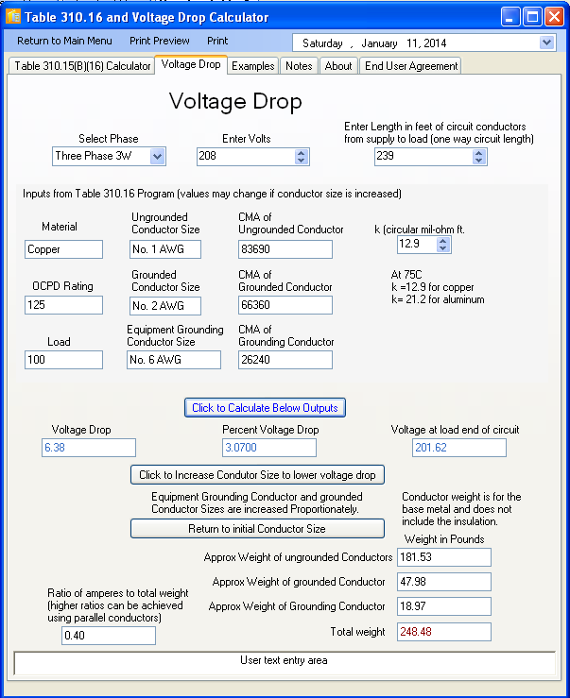Select the Grounded Conductor Size field
Viewport: 570px width, 698px height.
tap(165, 306)
